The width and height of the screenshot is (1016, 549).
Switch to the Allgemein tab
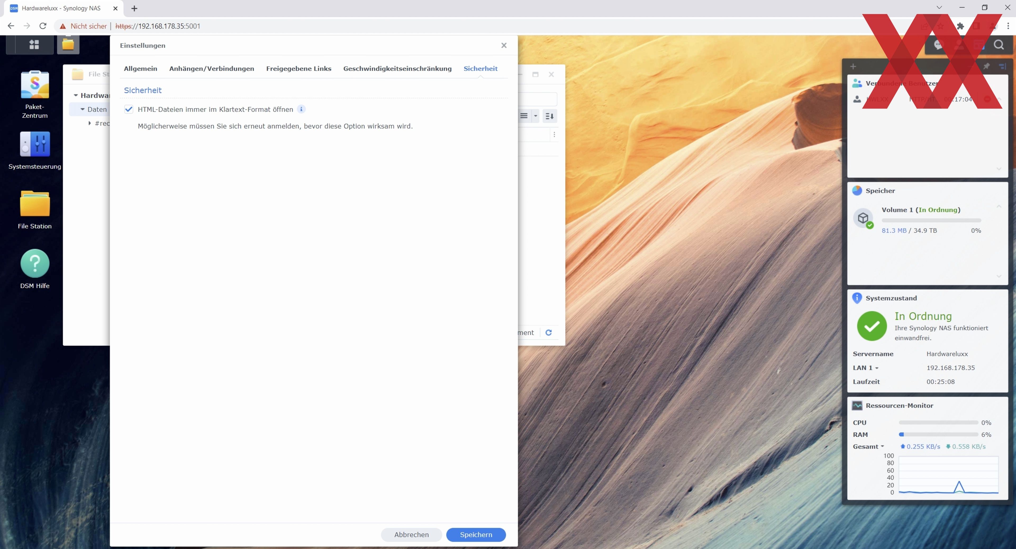[140, 68]
